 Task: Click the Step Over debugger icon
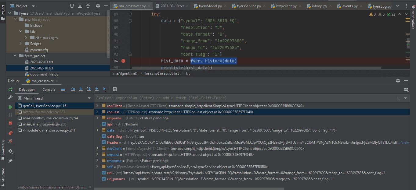73,89
